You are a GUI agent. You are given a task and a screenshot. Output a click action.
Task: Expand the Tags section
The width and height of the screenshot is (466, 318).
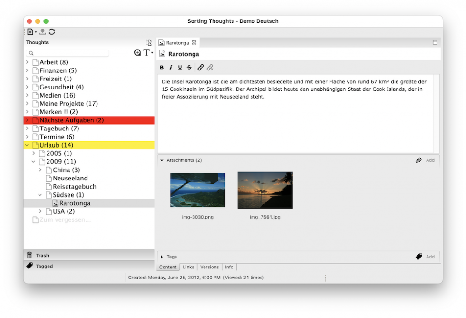click(x=162, y=257)
